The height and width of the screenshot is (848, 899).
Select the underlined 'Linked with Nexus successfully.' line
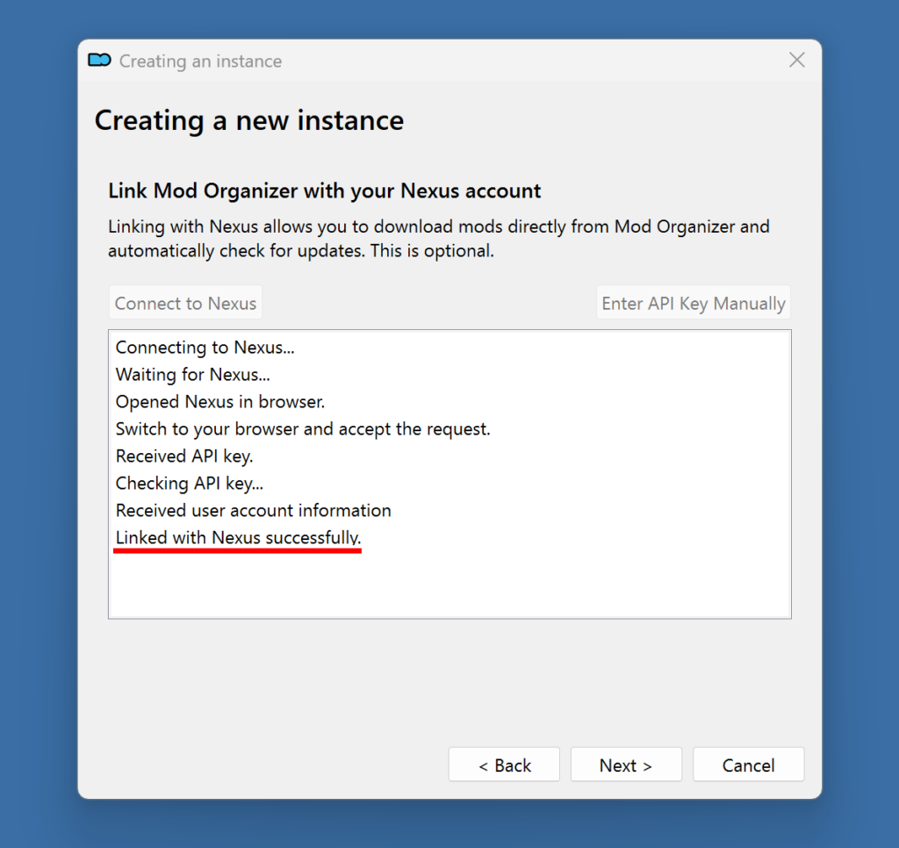tap(238, 537)
